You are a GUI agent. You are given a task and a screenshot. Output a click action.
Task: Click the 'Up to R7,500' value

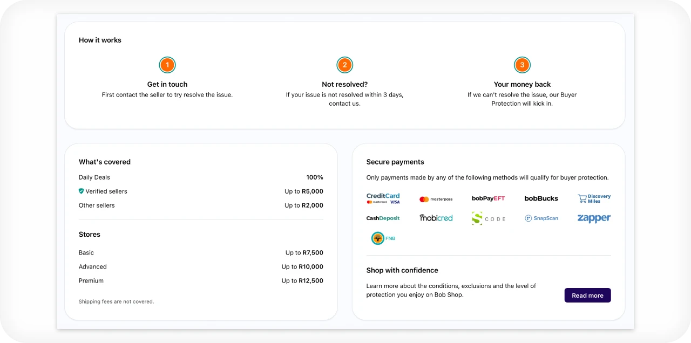click(x=304, y=252)
